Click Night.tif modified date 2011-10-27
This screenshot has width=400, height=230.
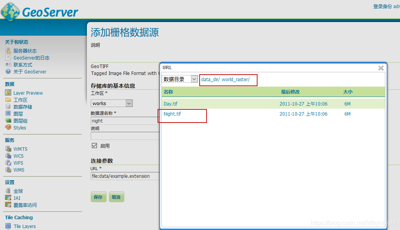(x=303, y=114)
